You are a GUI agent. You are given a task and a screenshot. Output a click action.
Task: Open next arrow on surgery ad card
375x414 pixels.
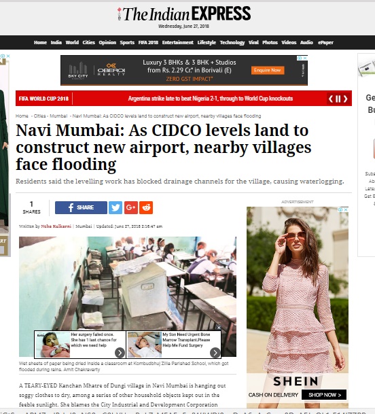[x=120, y=353]
